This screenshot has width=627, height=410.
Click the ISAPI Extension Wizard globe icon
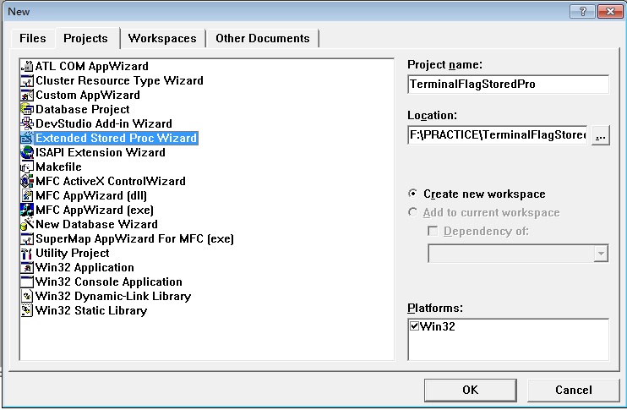coord(27,152)
